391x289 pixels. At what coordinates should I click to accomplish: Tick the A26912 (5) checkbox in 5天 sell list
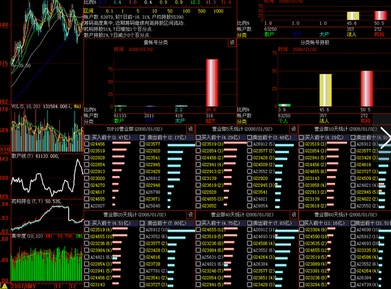[x=250, y=144]
